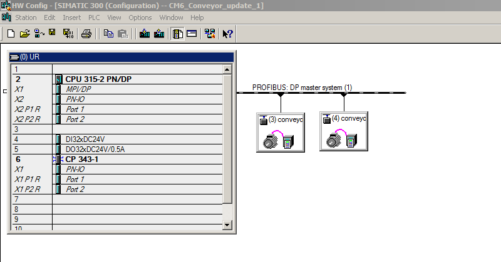Click the Save floppy disk icon

[52, 33]
